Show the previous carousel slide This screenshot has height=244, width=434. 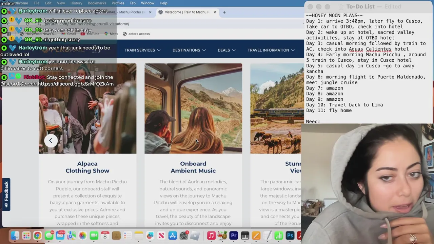(51, 141)
